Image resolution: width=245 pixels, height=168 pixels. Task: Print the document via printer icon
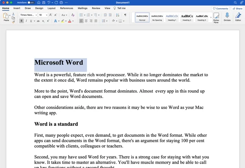tap(61, 2)
